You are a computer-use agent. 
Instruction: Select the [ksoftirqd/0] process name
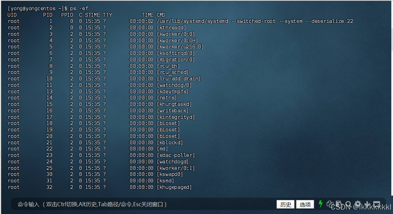176,53
